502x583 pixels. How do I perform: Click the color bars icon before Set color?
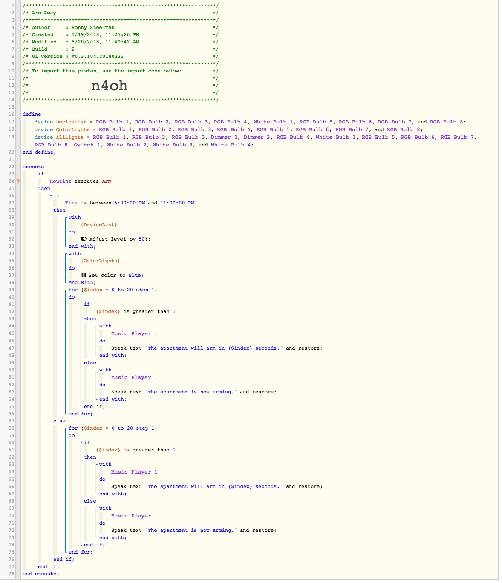click(83, 275)
